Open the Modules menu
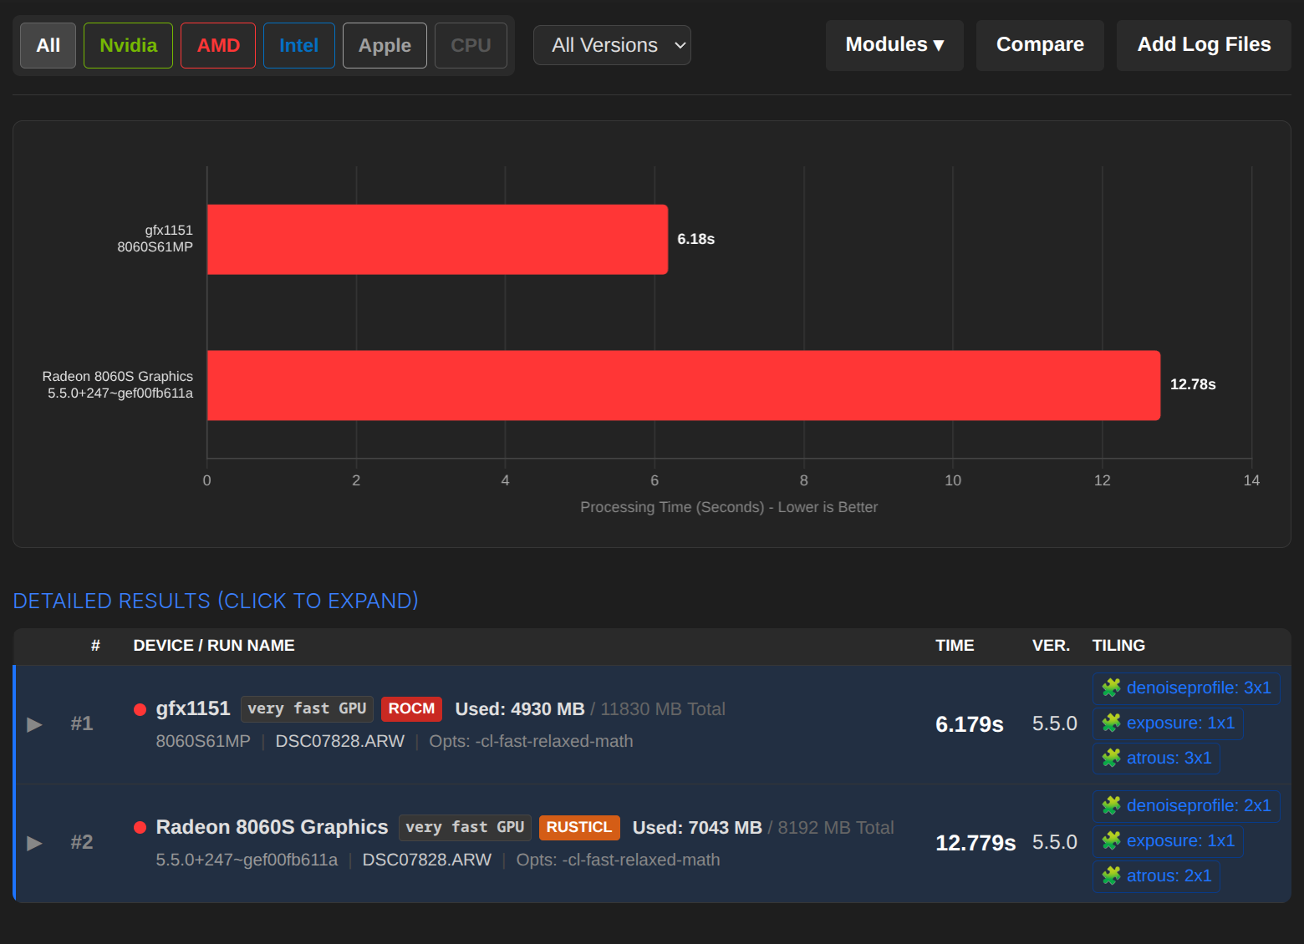Viewport: 1304px width, 944px height. (x=894, y=45)
